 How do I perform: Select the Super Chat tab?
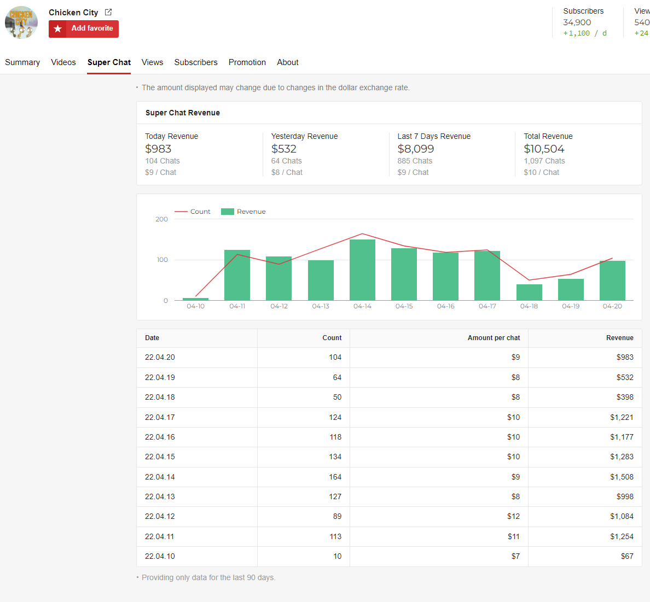pos(109,62)
